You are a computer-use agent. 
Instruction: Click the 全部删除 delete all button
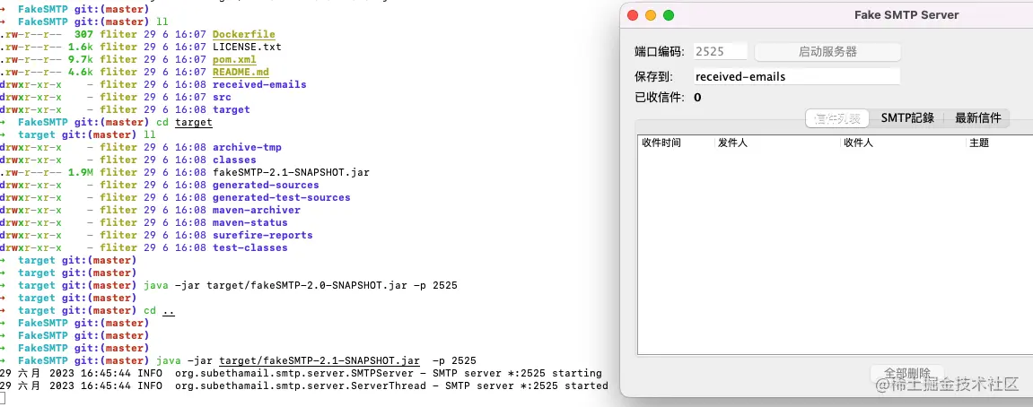click(x=907, y=374)
